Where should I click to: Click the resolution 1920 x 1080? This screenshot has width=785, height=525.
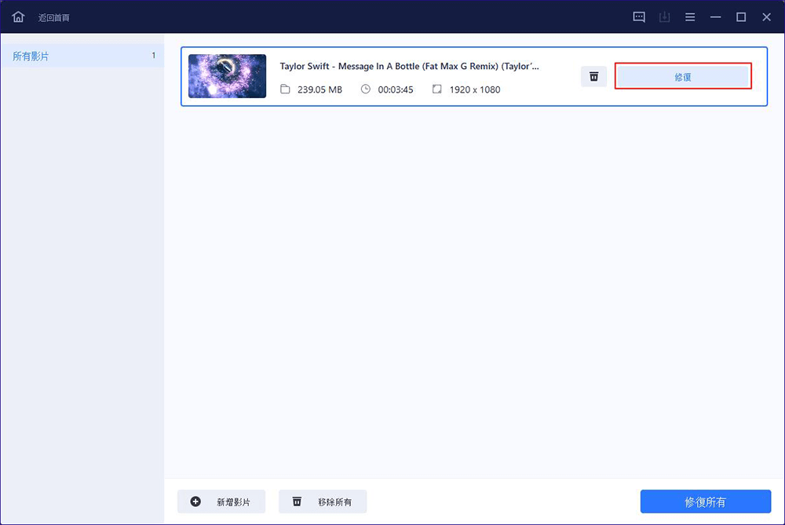click(475, 89)
